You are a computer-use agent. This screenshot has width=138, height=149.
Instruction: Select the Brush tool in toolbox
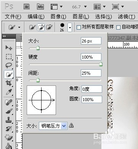pyautogui.click(x=9, y=111)
